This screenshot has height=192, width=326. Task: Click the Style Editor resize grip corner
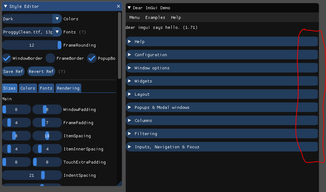tap(120, 184)
